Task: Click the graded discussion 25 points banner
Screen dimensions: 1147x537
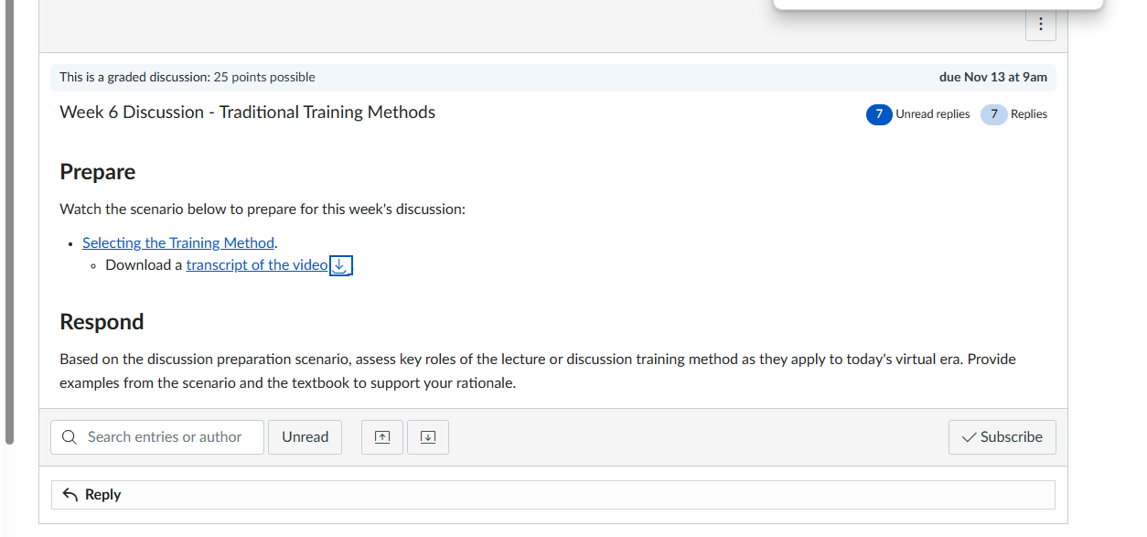Action: (553, 77)
